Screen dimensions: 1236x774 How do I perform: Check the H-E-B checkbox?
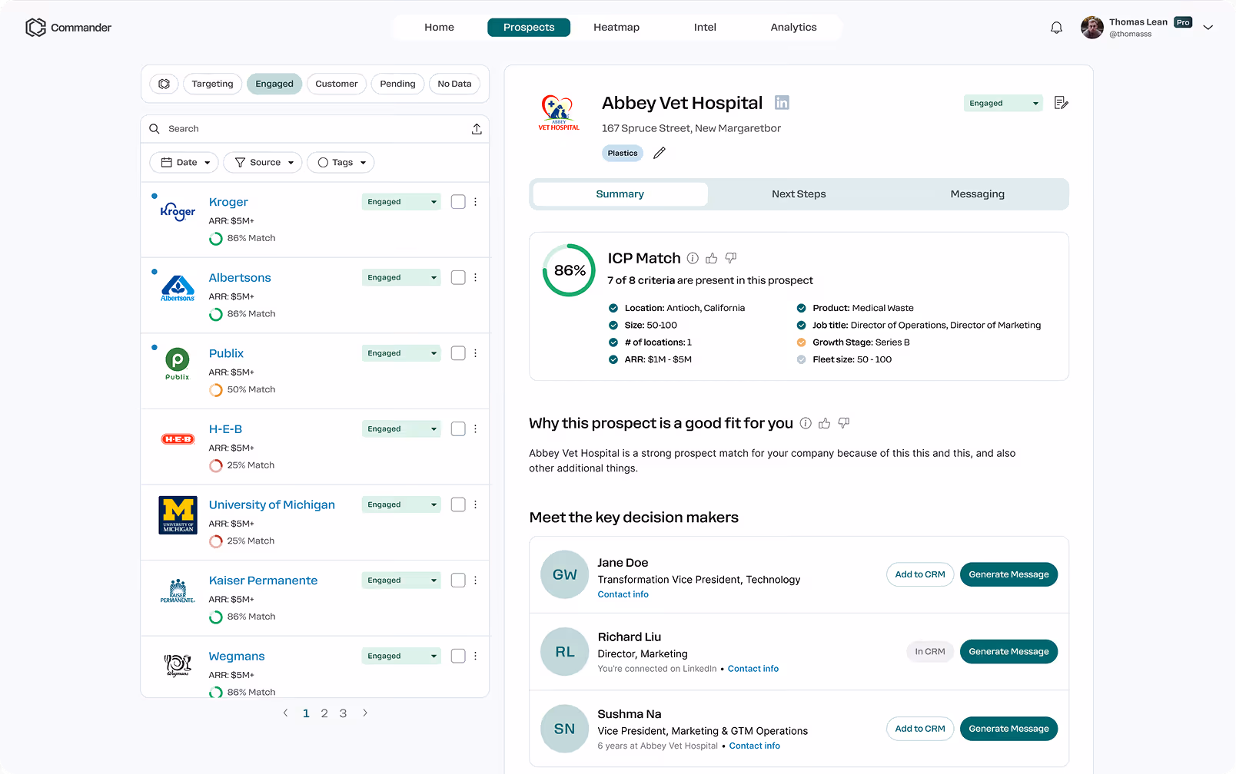pos(458,428)
